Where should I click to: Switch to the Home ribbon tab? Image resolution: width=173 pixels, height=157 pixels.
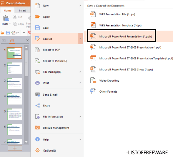pyautogui.click(x=7, y=10)
